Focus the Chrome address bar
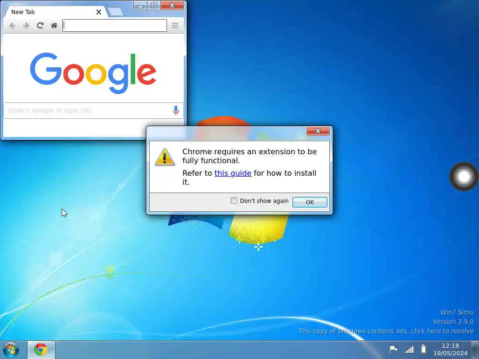 [x=115, y=26]
